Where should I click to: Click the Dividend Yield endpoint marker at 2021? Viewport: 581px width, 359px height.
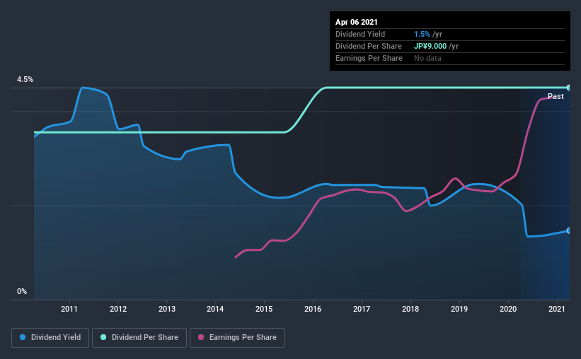[568, 230]
